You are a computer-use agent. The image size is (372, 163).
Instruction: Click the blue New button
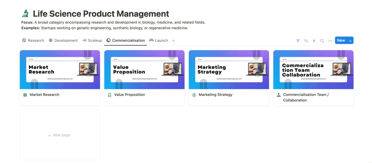[341, 41]
